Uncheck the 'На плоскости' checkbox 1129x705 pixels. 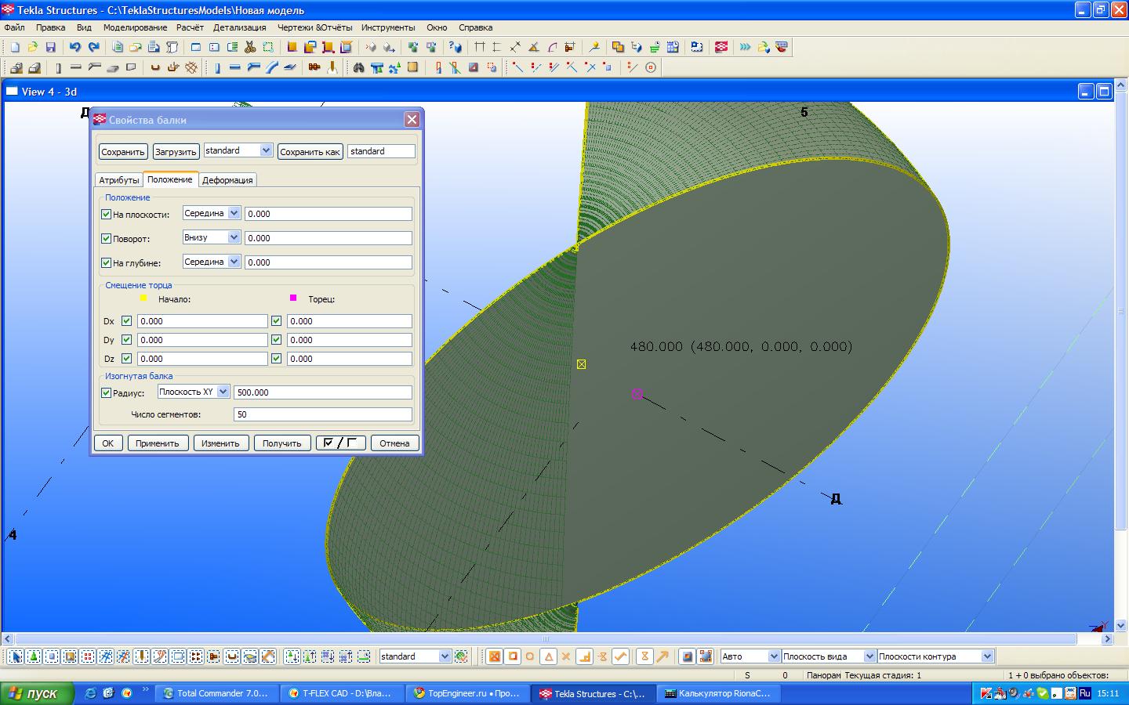pyautogui.click(x=107, y=214)
